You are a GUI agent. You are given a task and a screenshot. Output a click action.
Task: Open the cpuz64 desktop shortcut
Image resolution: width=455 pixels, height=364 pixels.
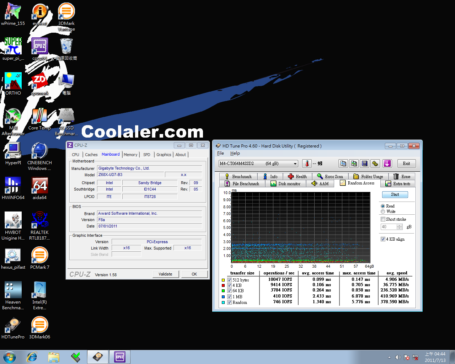(40, 49)
